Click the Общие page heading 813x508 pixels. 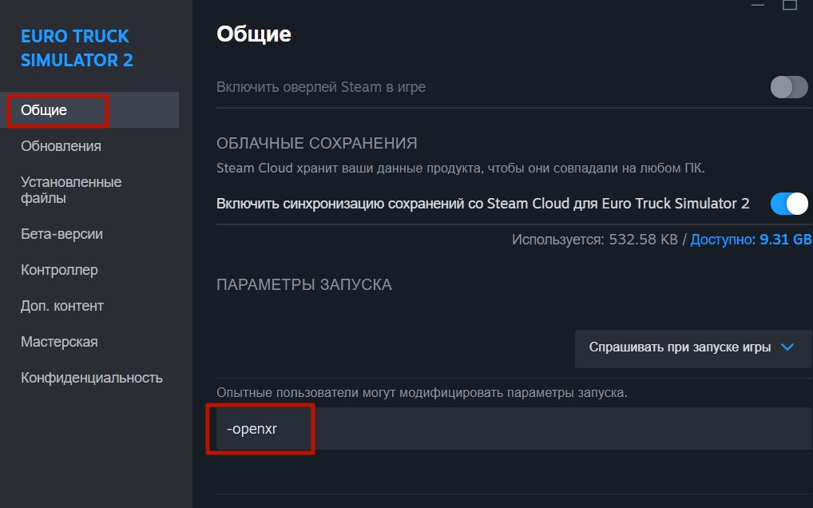pos(253,34)
